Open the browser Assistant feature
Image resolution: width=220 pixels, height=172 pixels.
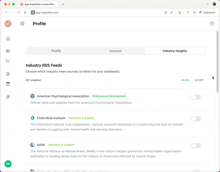pyautogui.click(x=207, y=12)
